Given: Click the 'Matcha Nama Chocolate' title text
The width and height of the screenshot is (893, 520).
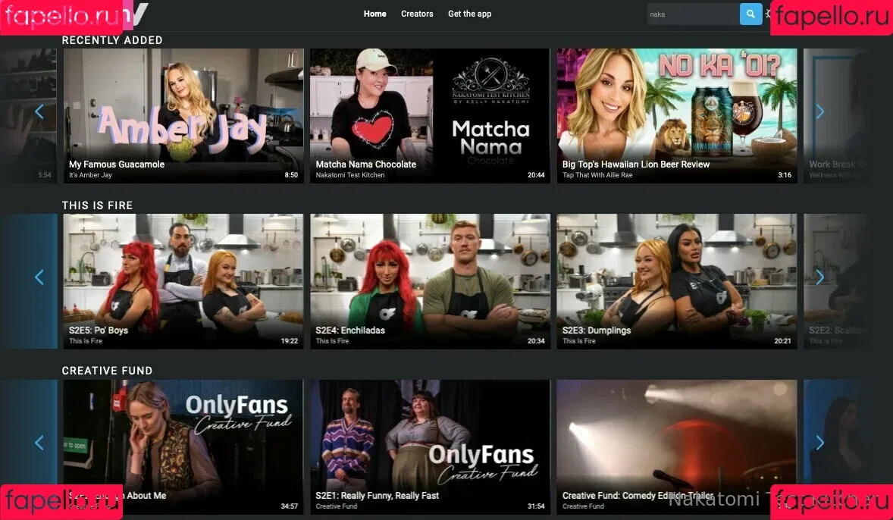Looking at the screenshot, I should click(x=365, y=164).
